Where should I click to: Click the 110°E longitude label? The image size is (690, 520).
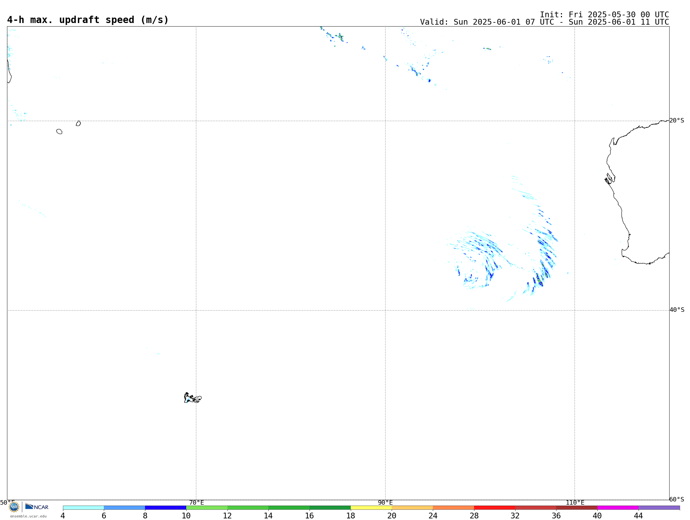click(x=575, y=502)
